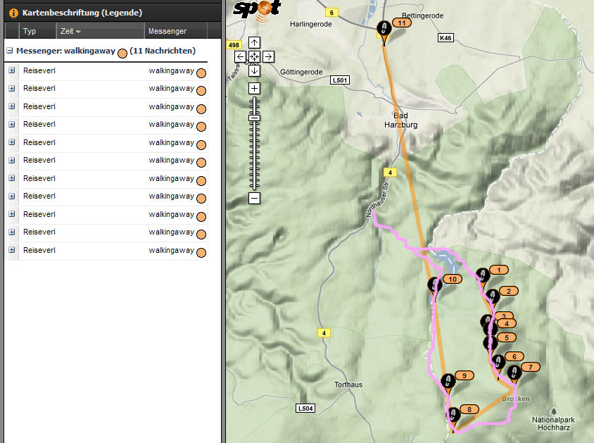The width and height of the screenshot is (594, 443).
Task: Pan the map left with arrow control
Action: tap(241, 56)
